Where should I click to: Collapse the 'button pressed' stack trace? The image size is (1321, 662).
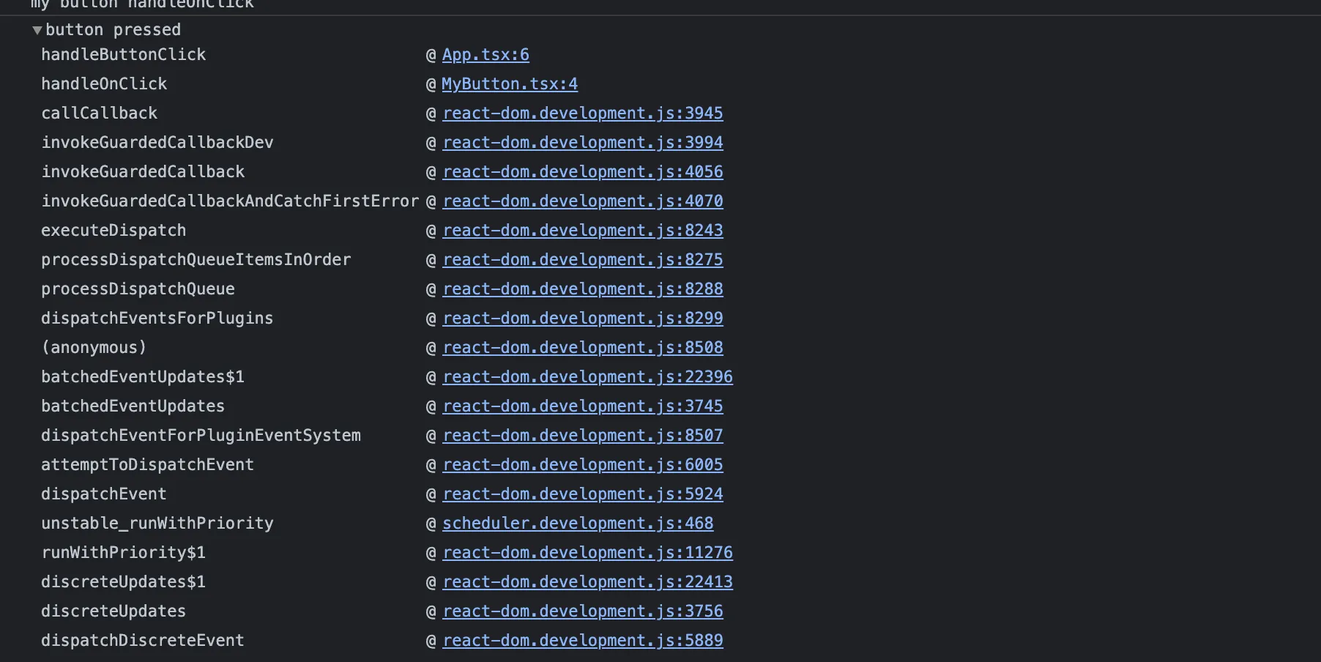click(37, 30)
